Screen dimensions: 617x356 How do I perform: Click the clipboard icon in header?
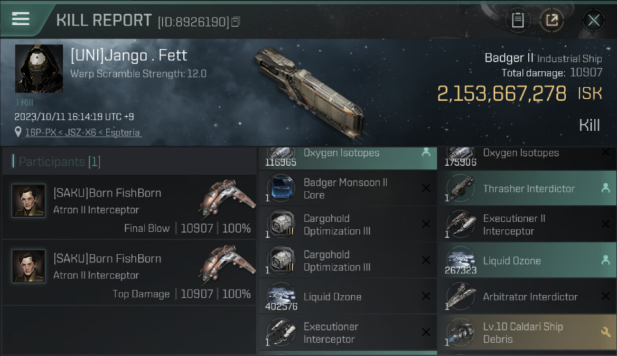(518, 20)
